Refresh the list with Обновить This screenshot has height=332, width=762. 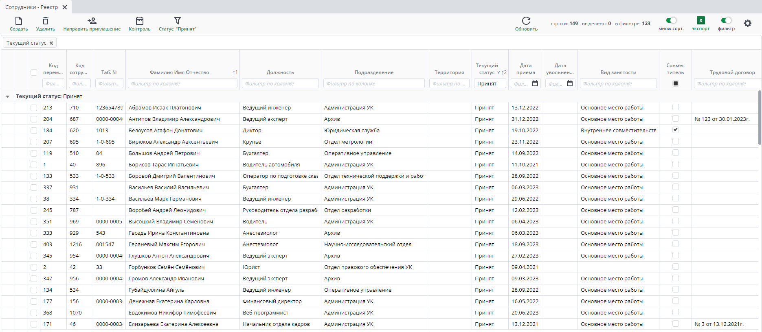526,21
